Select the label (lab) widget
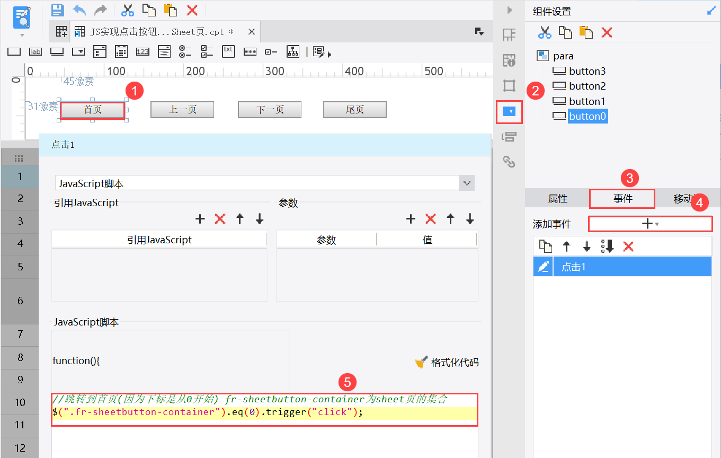 pyautogui.click(x=35, y=51)
